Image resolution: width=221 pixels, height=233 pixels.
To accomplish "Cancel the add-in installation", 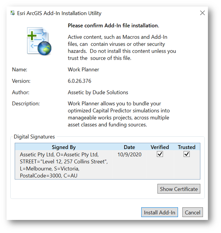I will [193, 212].
